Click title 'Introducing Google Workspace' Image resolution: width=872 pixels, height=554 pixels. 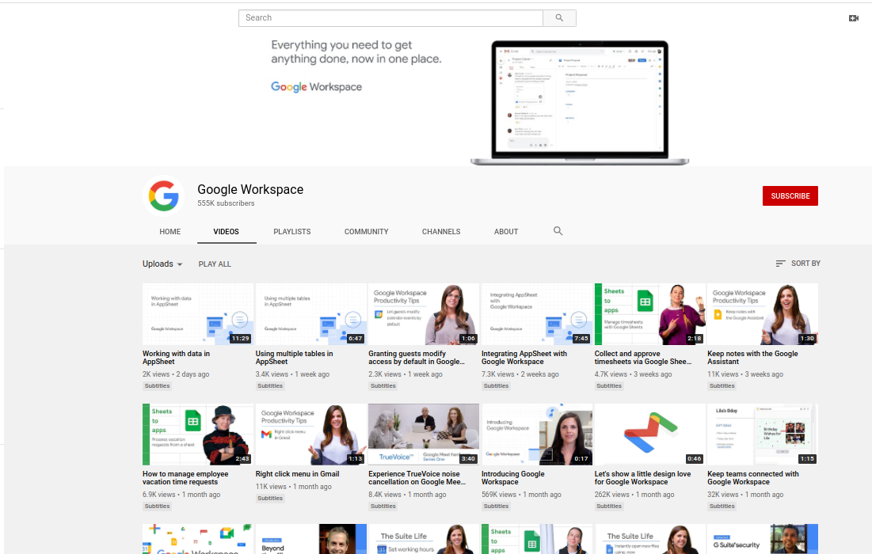click(512, 478)
